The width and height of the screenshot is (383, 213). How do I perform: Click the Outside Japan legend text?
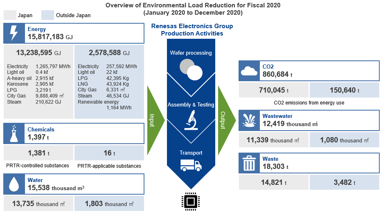[73, 16]
